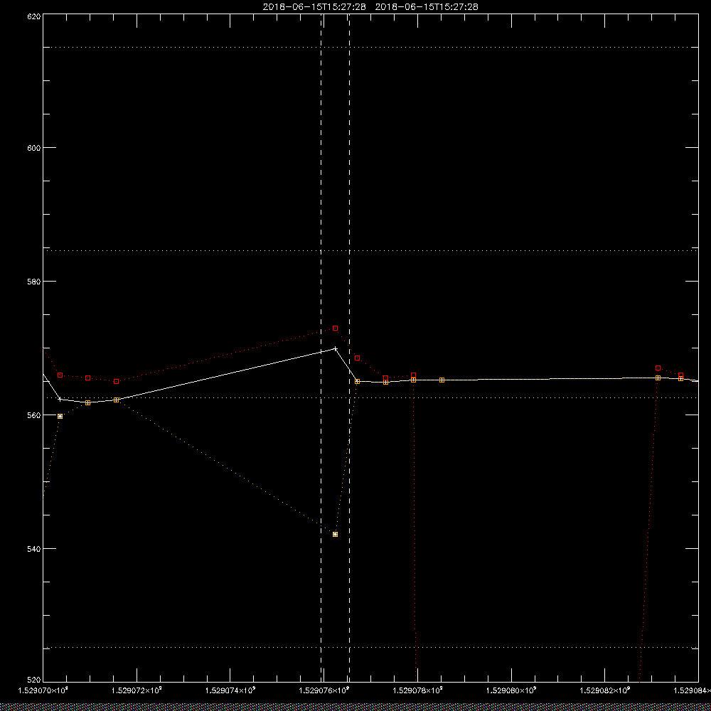Click the x-axis label 1.529078×10⁹
The image size is (711, 711).
point(418,690)
